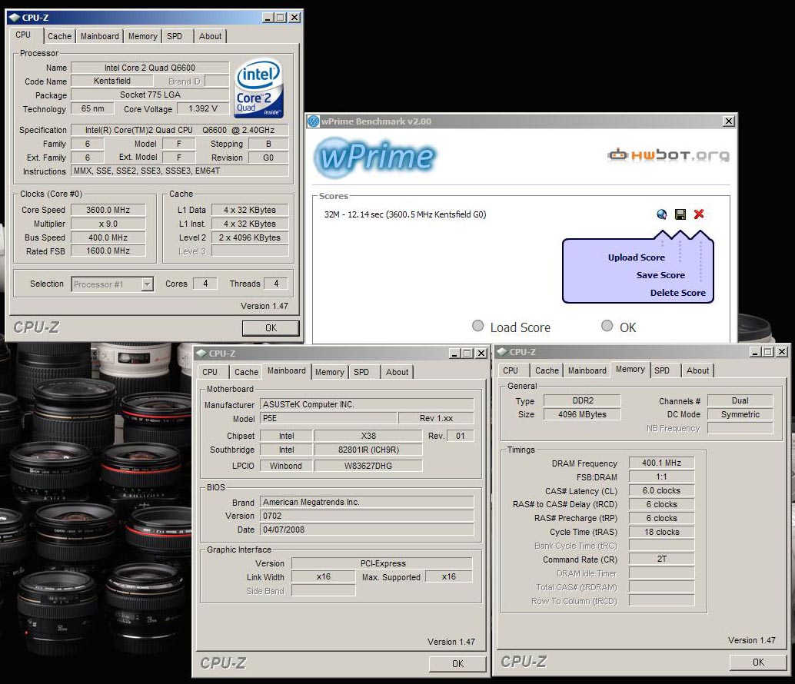Viewport: 795px width, 684px height.
Task: Click OK button in Memory CPU-Z window
Action: pos(758,662)
